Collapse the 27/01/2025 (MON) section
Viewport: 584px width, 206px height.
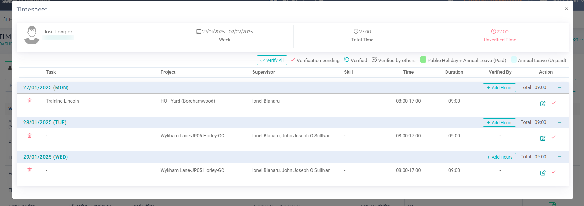(x=560, y=87)
